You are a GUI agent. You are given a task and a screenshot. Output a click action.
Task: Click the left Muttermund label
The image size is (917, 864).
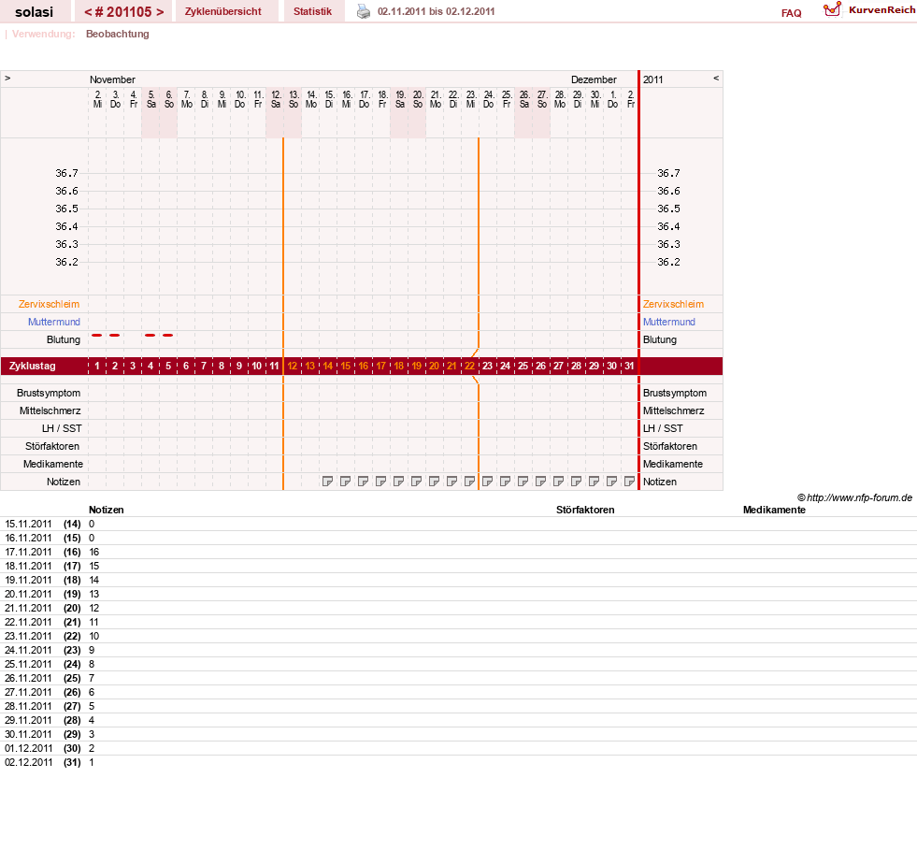click(x=54, y=322)
